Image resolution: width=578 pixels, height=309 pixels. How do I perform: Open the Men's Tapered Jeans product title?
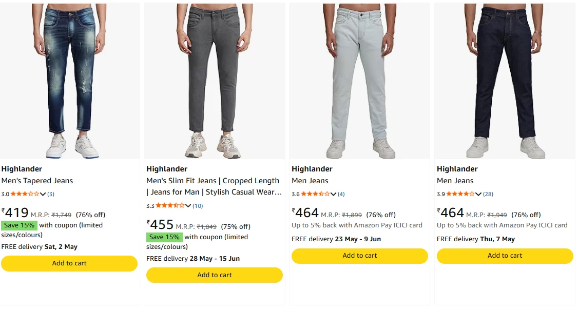click(37, 181)
